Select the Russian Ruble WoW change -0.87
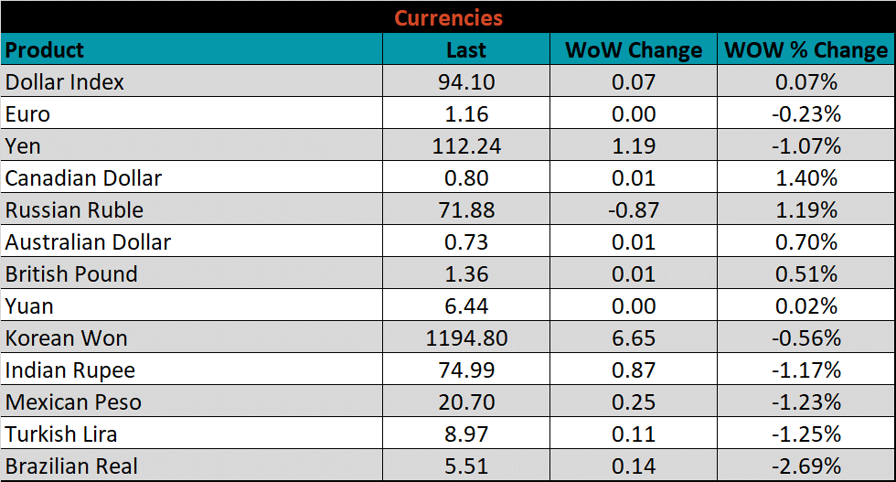Viewport: 896px width, 482px height. [x=634, y=210]
